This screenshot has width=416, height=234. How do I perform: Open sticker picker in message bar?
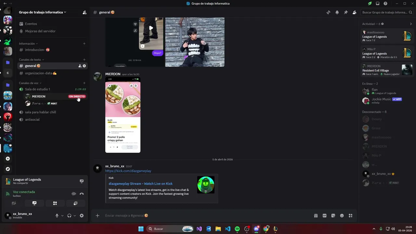(x=333, y=215)
